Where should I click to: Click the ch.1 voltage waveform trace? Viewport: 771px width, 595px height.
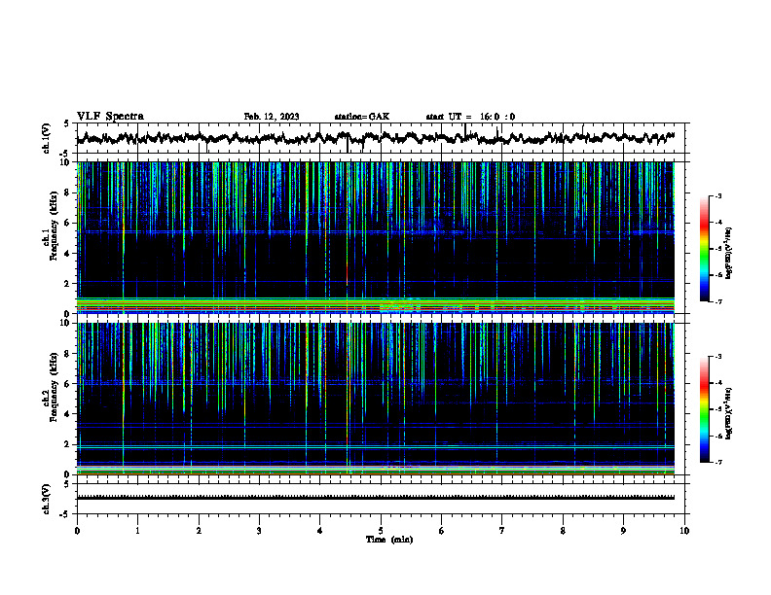376,138
